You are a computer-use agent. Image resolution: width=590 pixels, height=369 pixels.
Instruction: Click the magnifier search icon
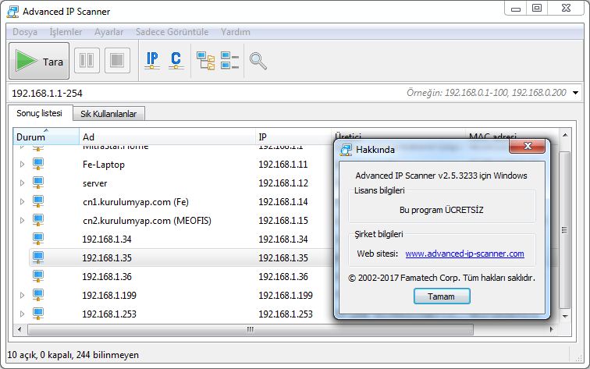[x=258, y=61]
